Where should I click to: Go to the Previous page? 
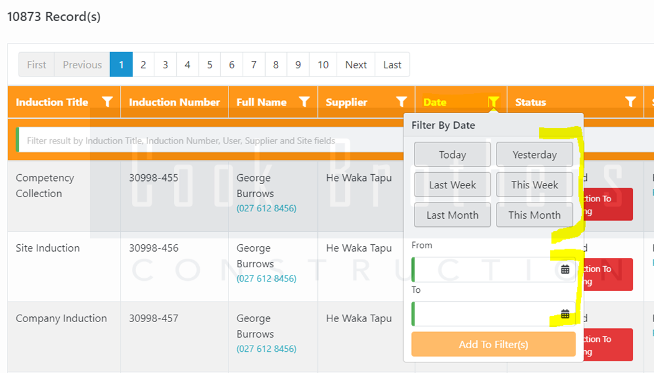point(82,65)
